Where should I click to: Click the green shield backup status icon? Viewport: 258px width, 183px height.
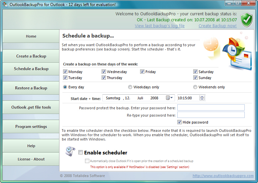coord(247,20)
